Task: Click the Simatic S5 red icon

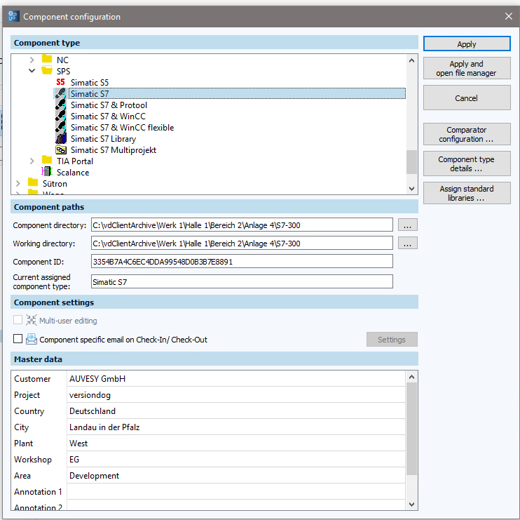Action: [x=61, y=83]
